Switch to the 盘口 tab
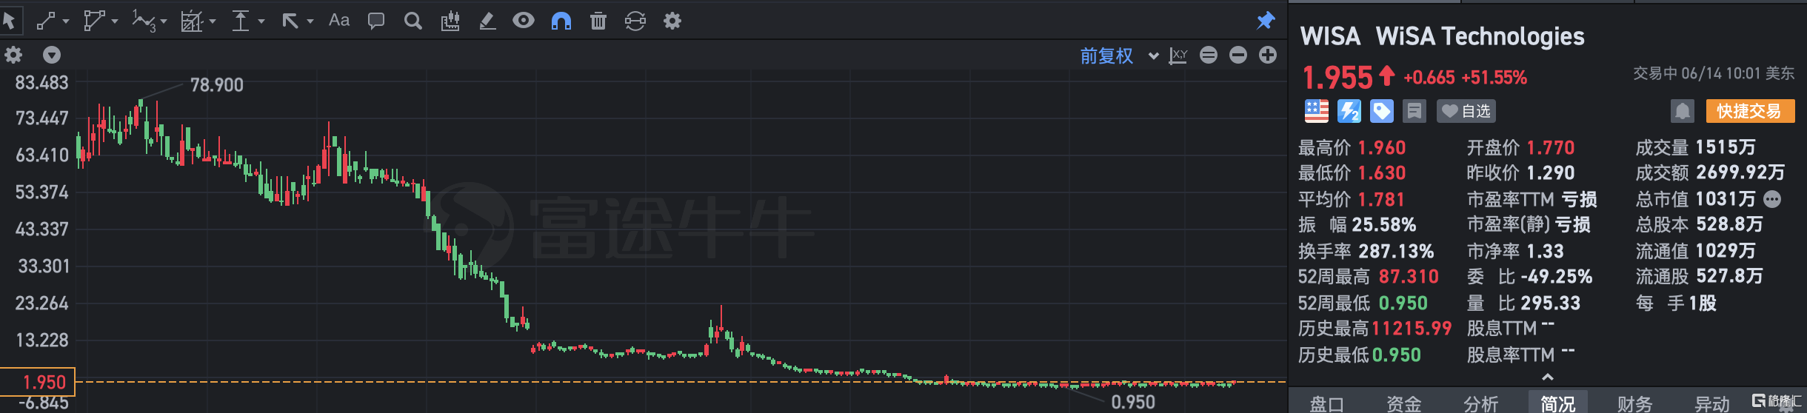Viewport: 1807px width, 413px height. click(1327, 404)
